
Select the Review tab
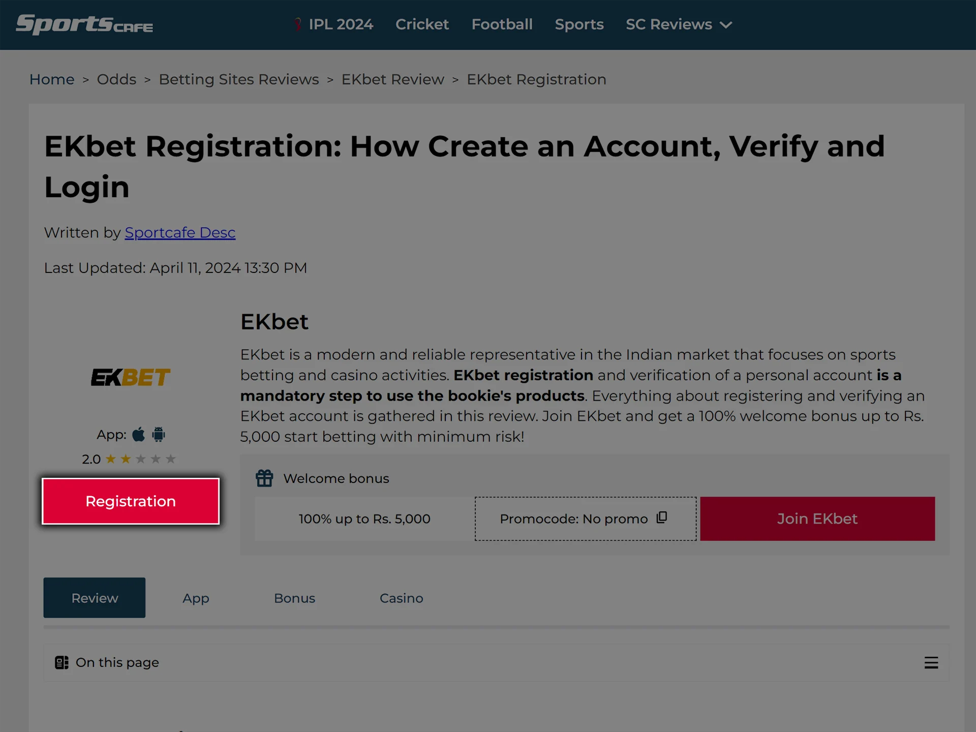tap(94, 597)
